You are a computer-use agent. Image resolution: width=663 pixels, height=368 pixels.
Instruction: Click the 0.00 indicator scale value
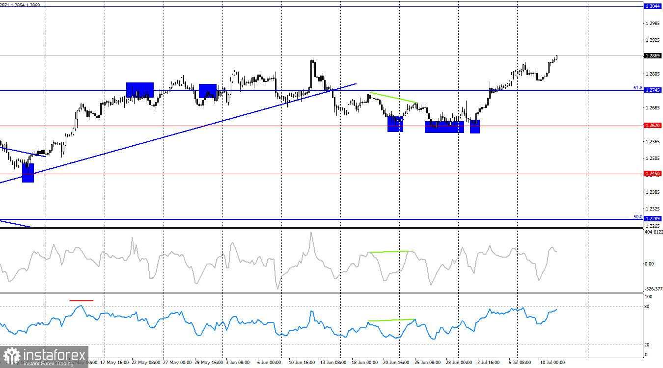pyautogui.click(x=649, y=263)
